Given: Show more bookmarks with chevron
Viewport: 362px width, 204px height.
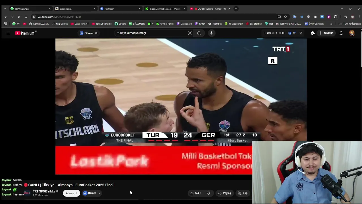Looking at the screenshot, I should 331,24.
